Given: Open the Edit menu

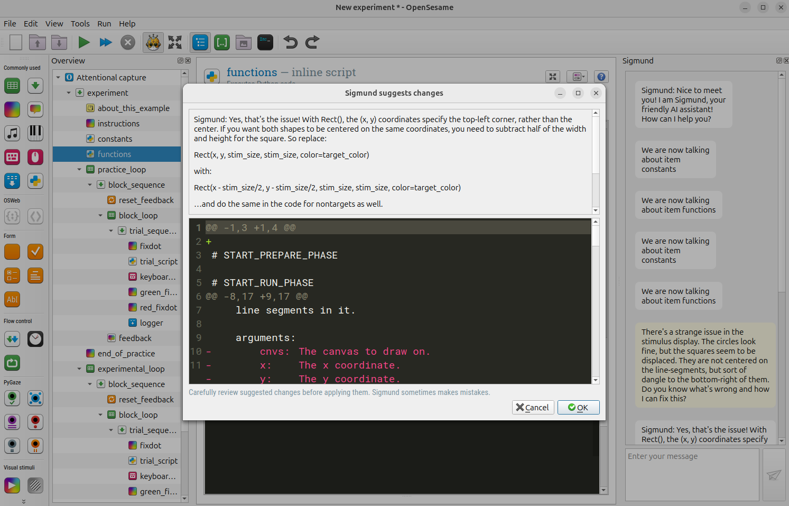Looking at the screenshot, I should click(x=31, y=24).
